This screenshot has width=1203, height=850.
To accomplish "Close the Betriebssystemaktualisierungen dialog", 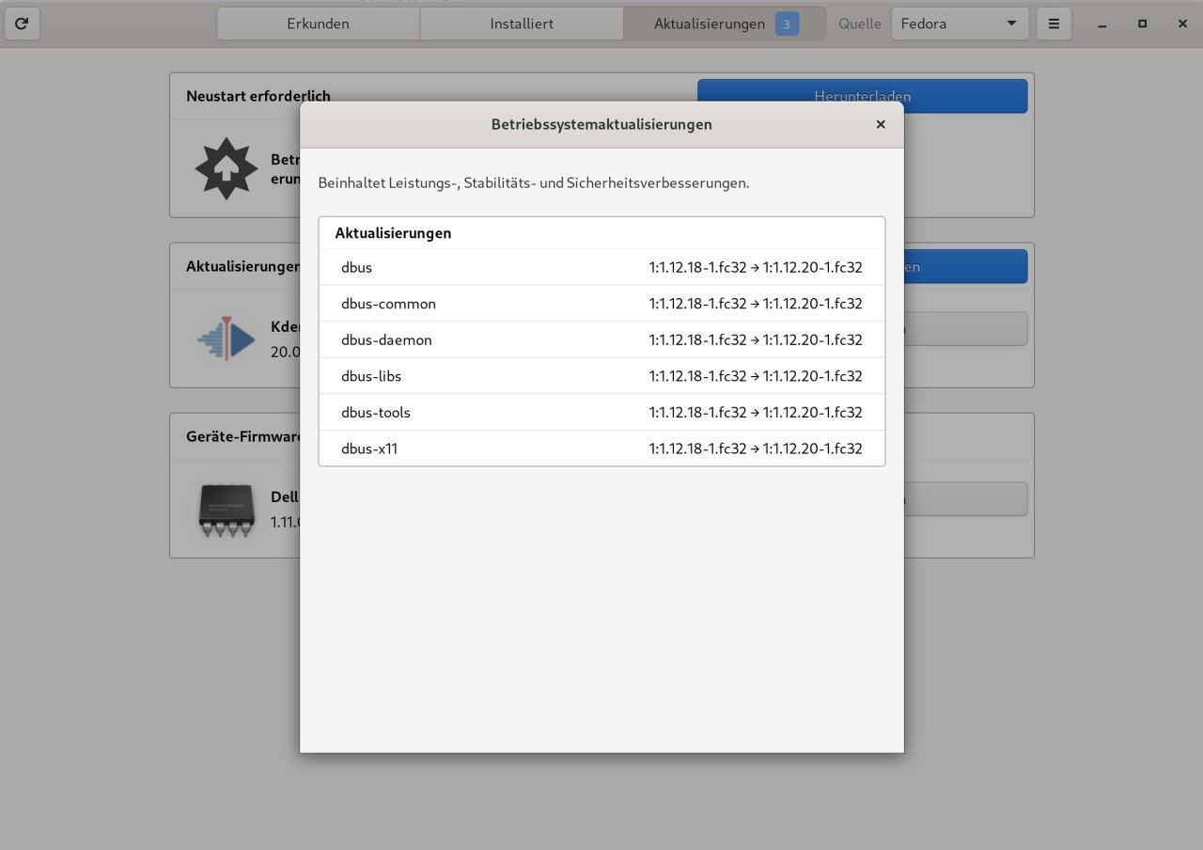I will point(881,124).
